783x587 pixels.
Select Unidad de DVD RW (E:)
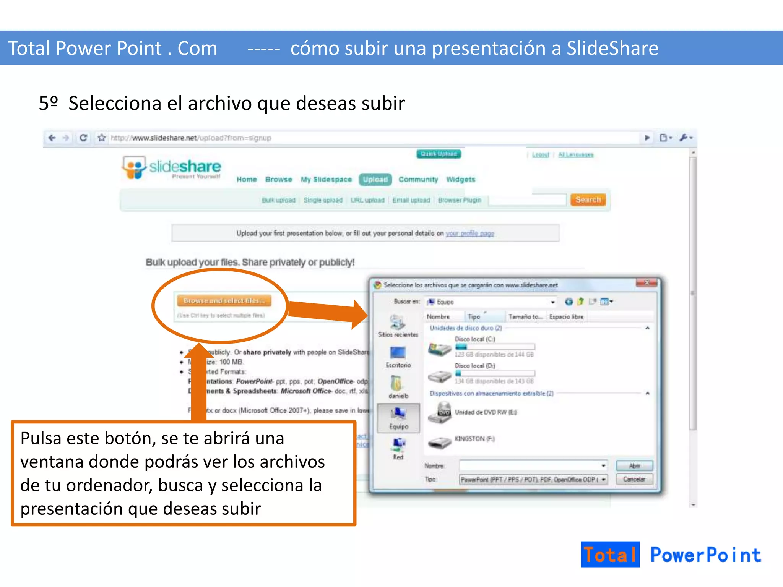pos(473,412)
